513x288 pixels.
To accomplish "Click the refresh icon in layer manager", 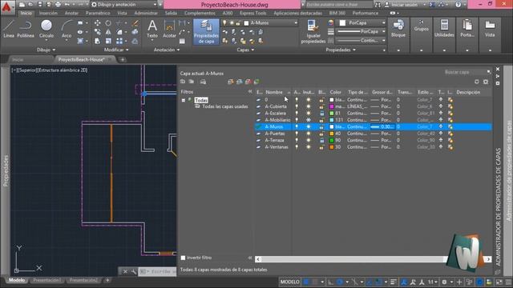I will click(477, 82).
